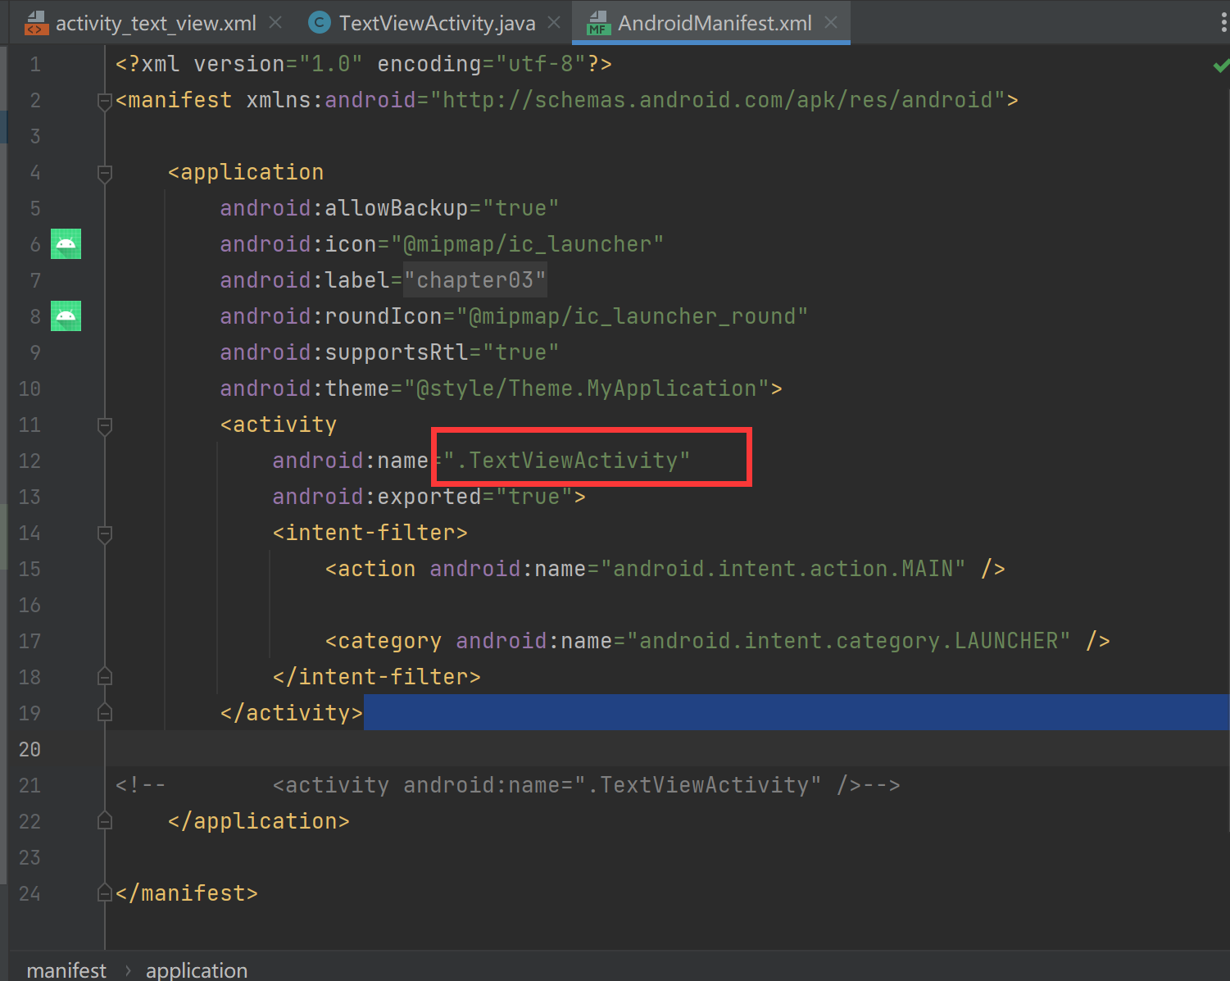
Task: Click the ic_launcher_round gutter icon on line 8
Action: tap(66, 316)
